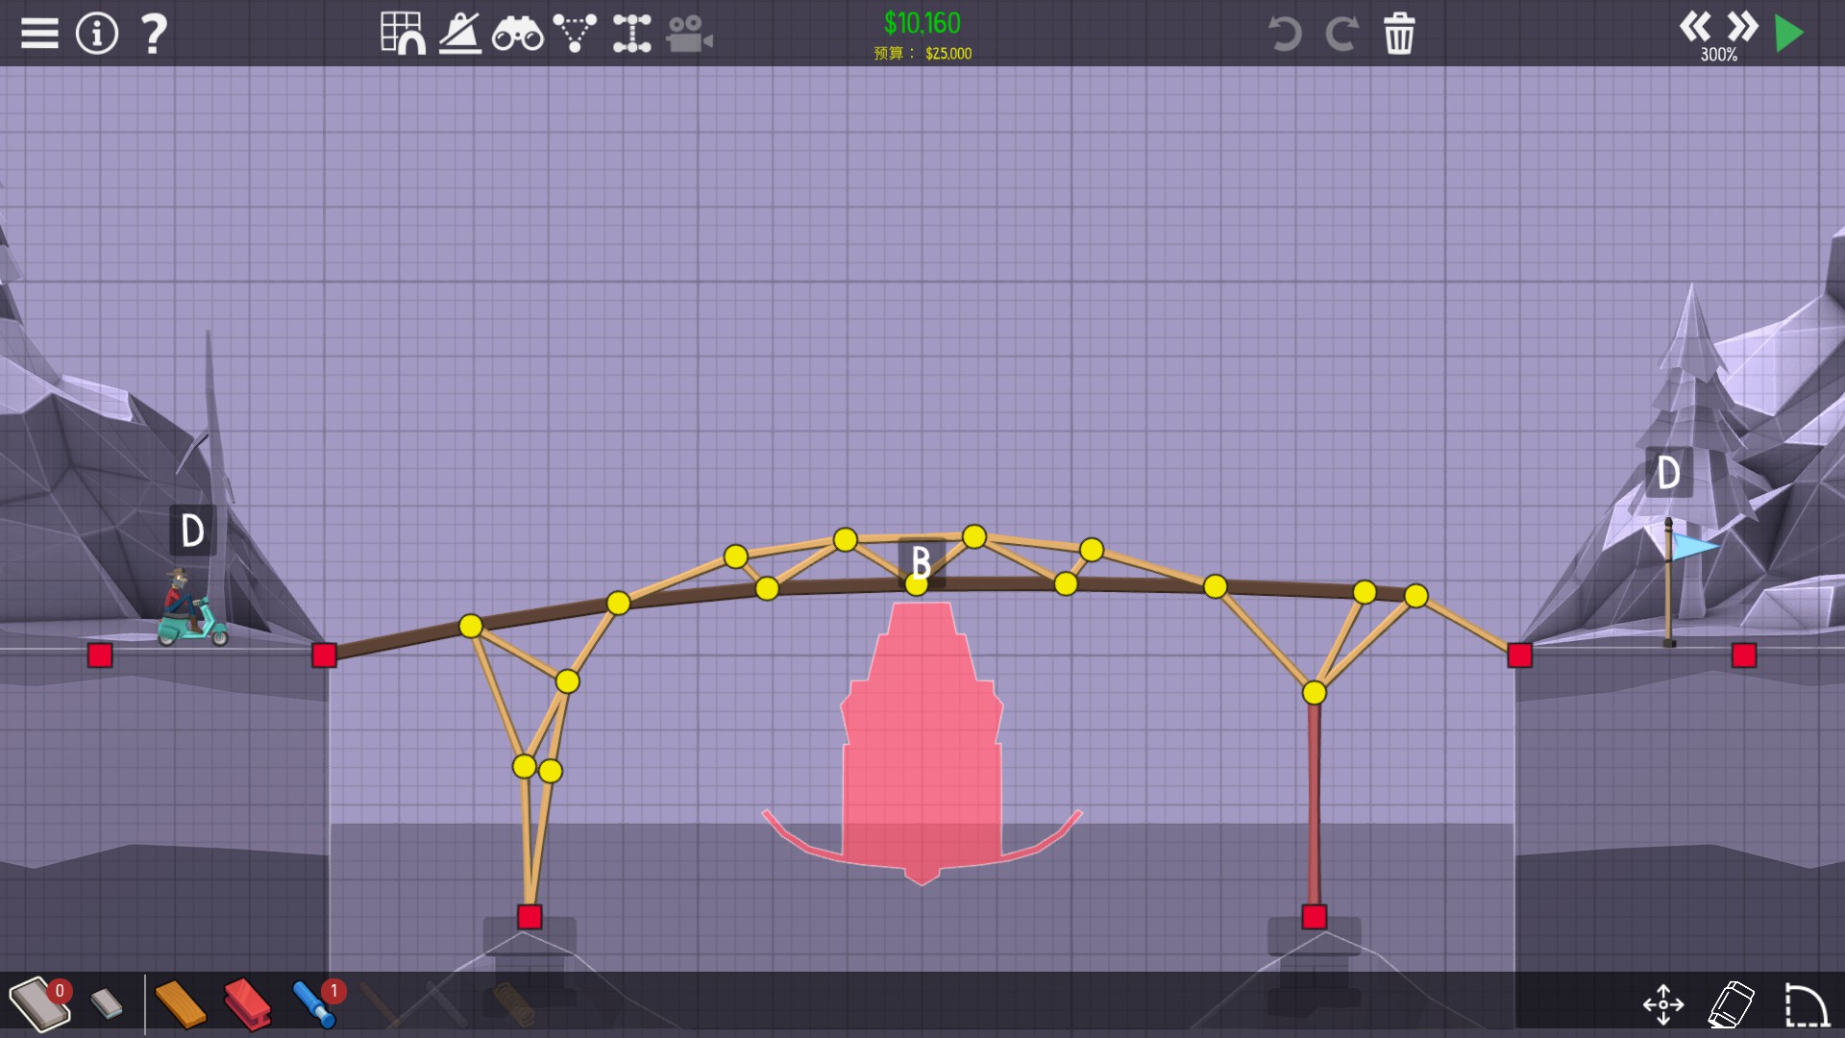The height and width of the screenshot is (1038, 1845).
Task: Choose the red steel beam material
Action: click(247, 1004)
